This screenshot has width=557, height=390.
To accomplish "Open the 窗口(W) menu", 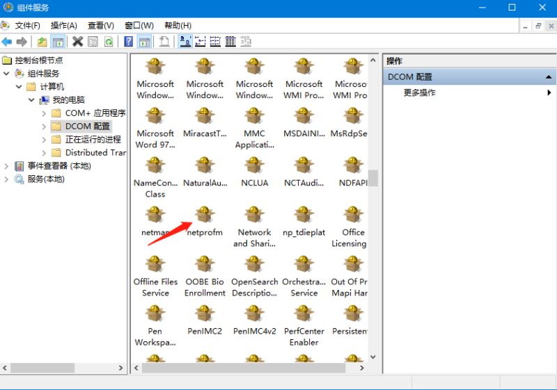I will point(139,26).
